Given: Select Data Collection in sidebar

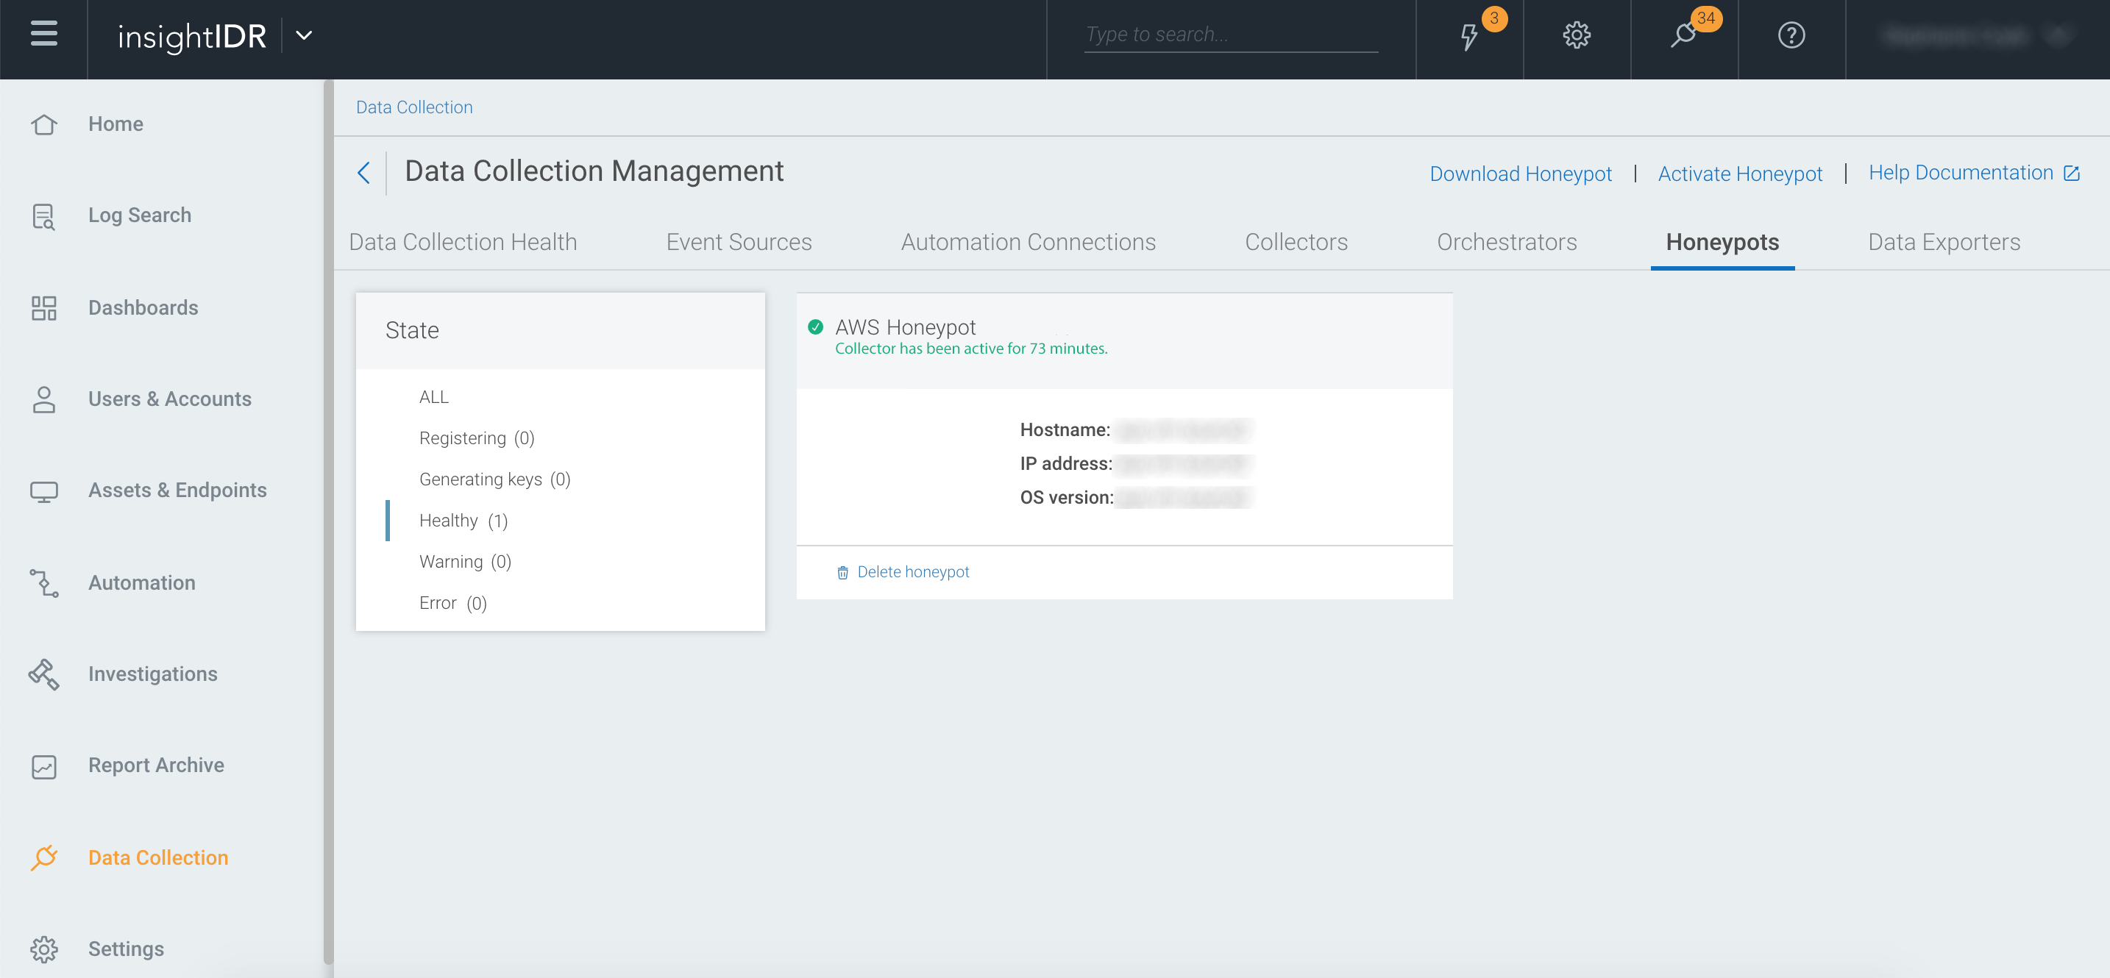Looking at the screenshot, I should click(x=158, y=857).
